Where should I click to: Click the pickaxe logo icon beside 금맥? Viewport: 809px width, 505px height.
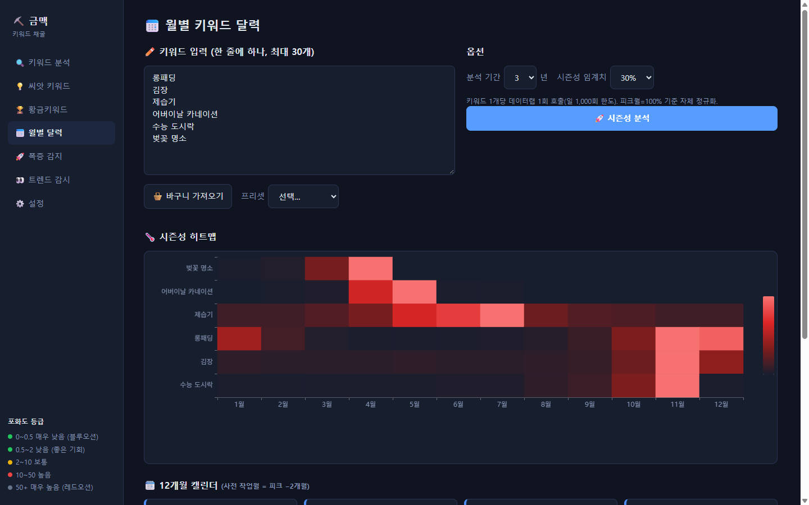coord(19,21)
